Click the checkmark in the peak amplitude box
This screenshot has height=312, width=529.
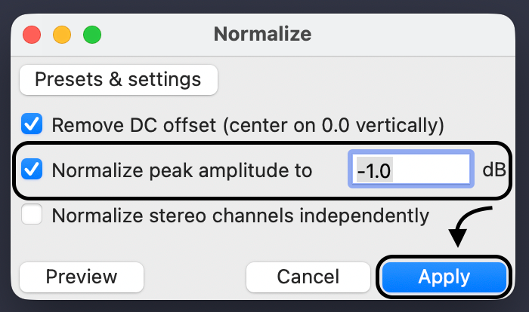point(32,170)
